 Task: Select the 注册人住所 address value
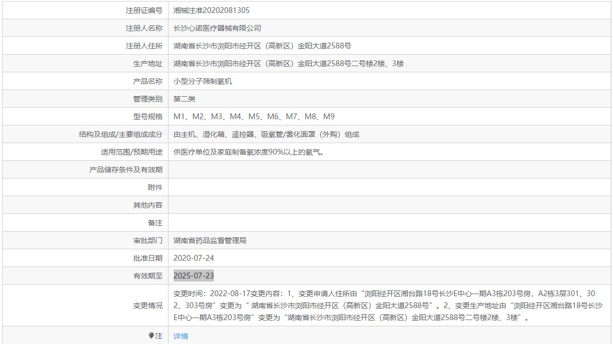click(x=262, y=46)
